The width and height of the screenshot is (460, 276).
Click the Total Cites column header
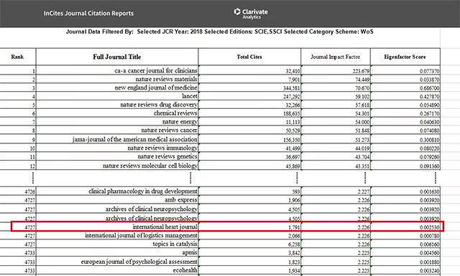[x=249, y=57]
